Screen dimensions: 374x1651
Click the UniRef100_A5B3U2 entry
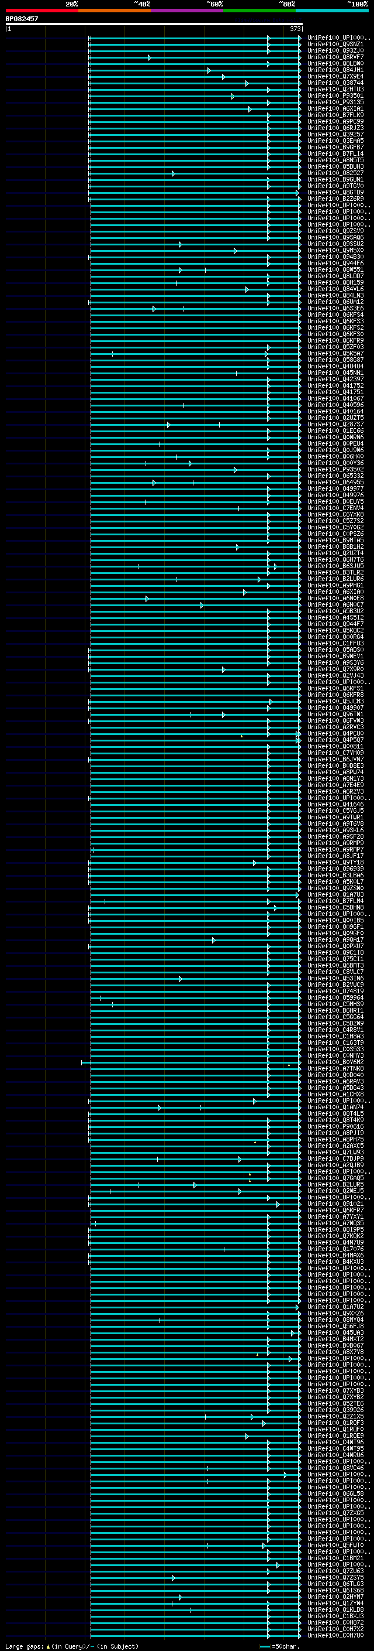[x=335, y=611]
